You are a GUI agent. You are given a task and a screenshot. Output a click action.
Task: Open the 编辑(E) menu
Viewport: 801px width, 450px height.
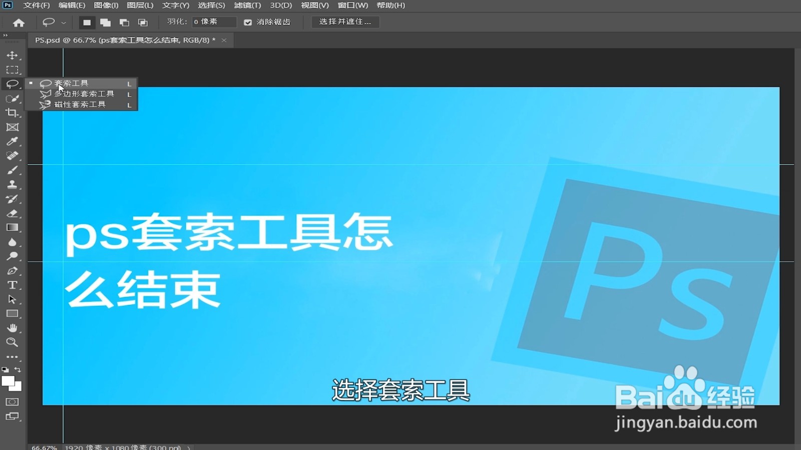(72, 5)
